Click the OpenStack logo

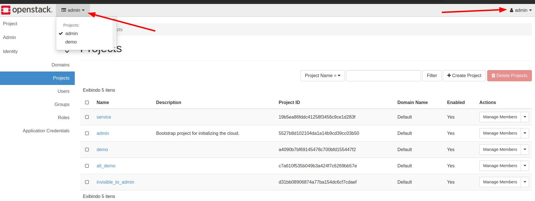27,10
